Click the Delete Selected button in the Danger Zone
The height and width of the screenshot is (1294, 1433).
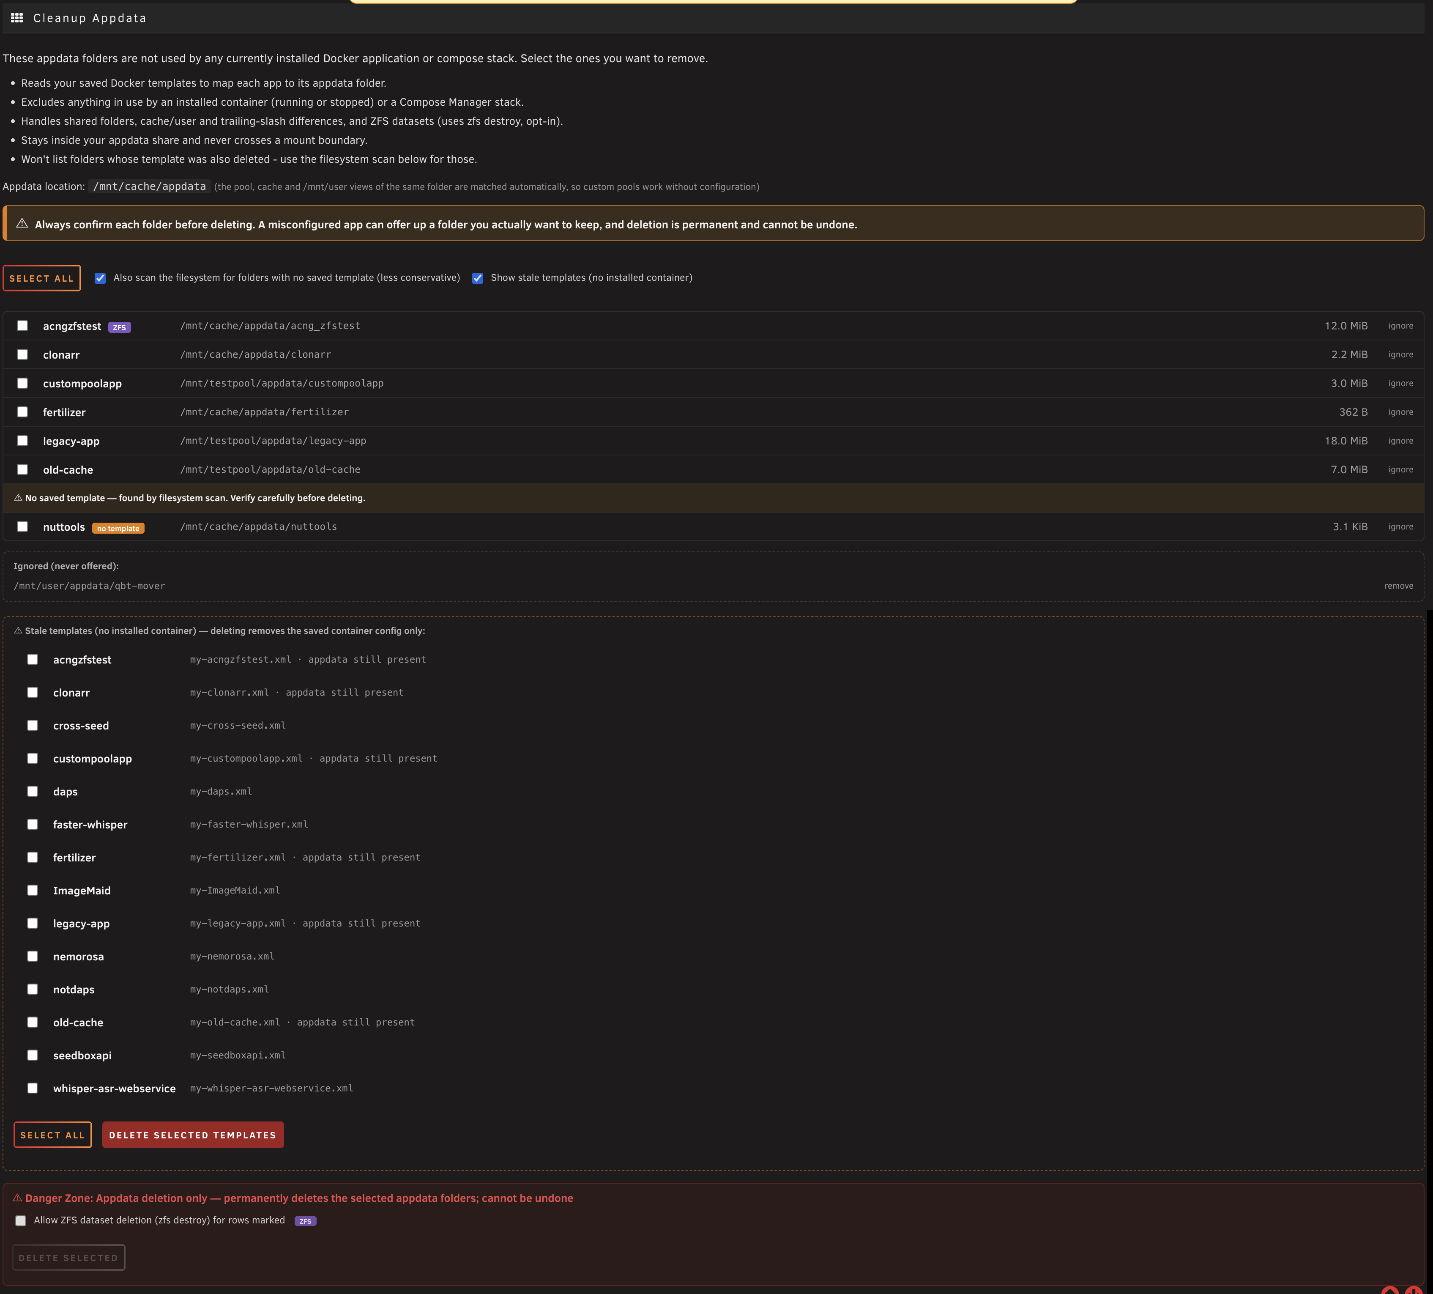pyautogui.click(x=68, y=1258)
